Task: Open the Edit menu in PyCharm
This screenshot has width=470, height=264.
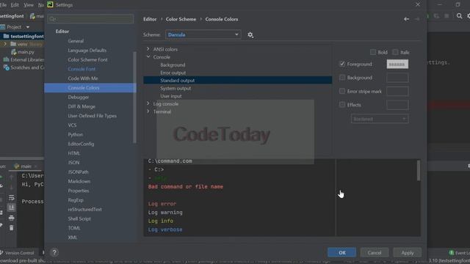Action: 15,5
